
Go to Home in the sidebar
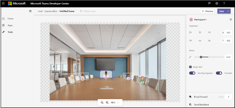pos(10,19)
